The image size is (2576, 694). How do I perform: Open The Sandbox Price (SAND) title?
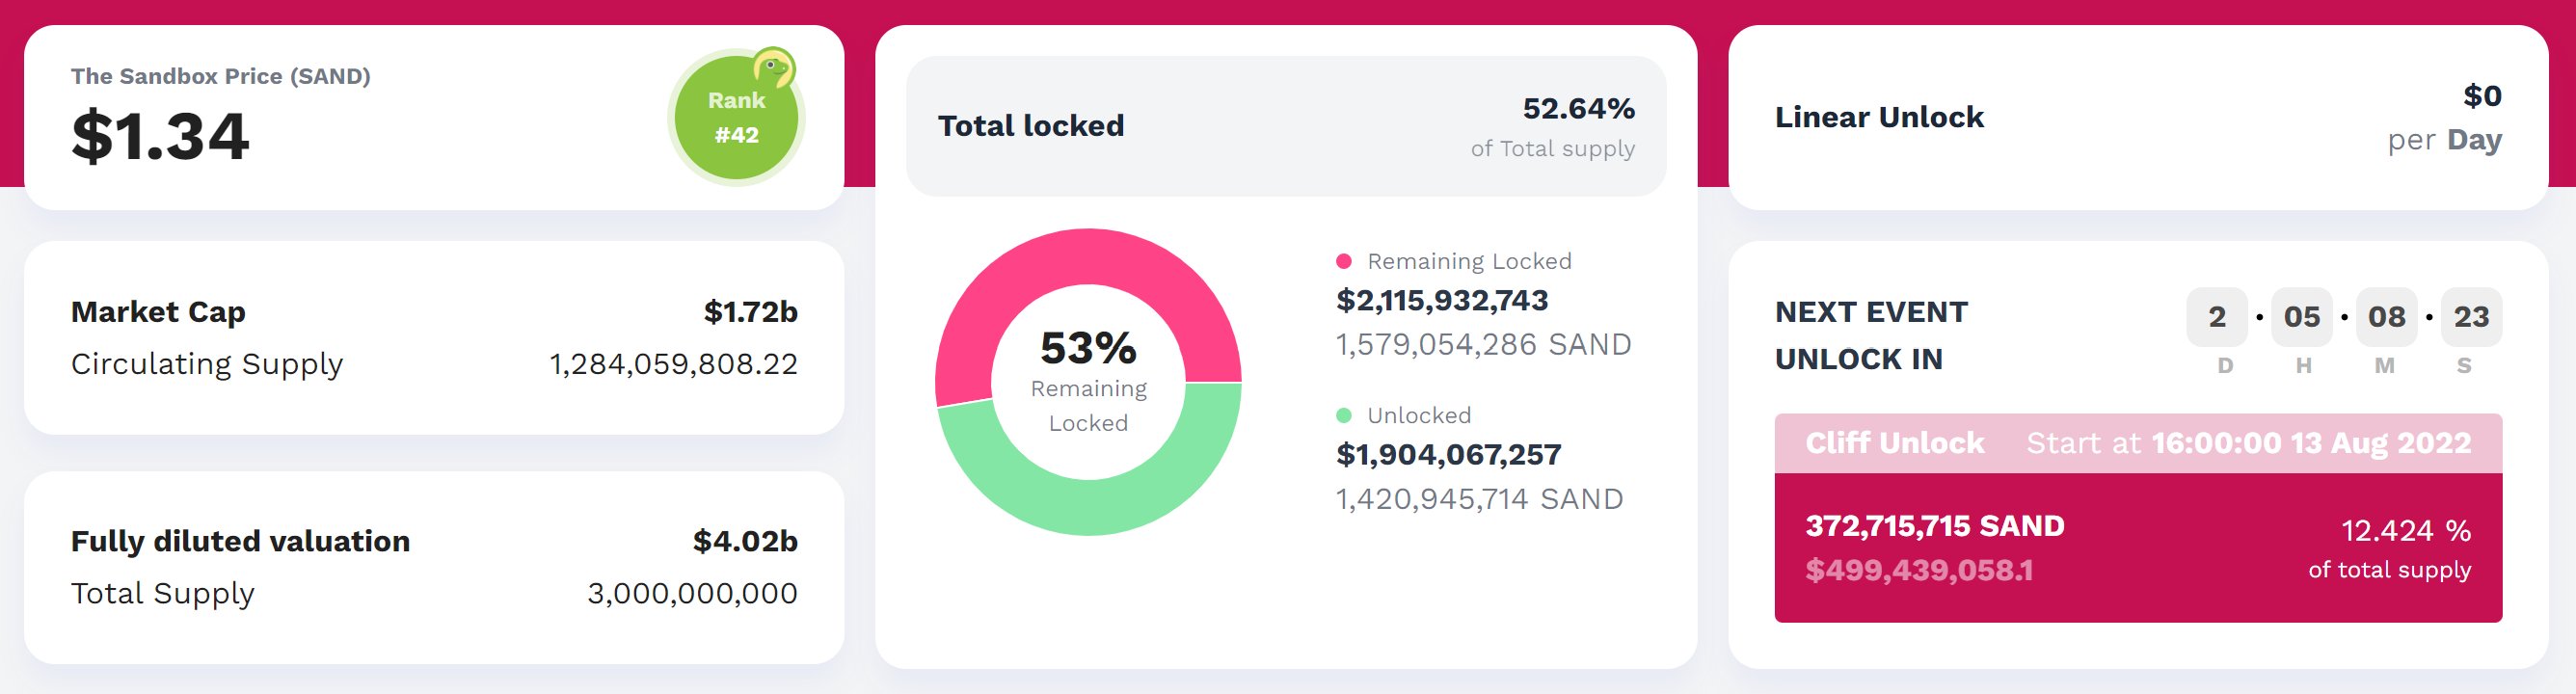tap(220, 76)
